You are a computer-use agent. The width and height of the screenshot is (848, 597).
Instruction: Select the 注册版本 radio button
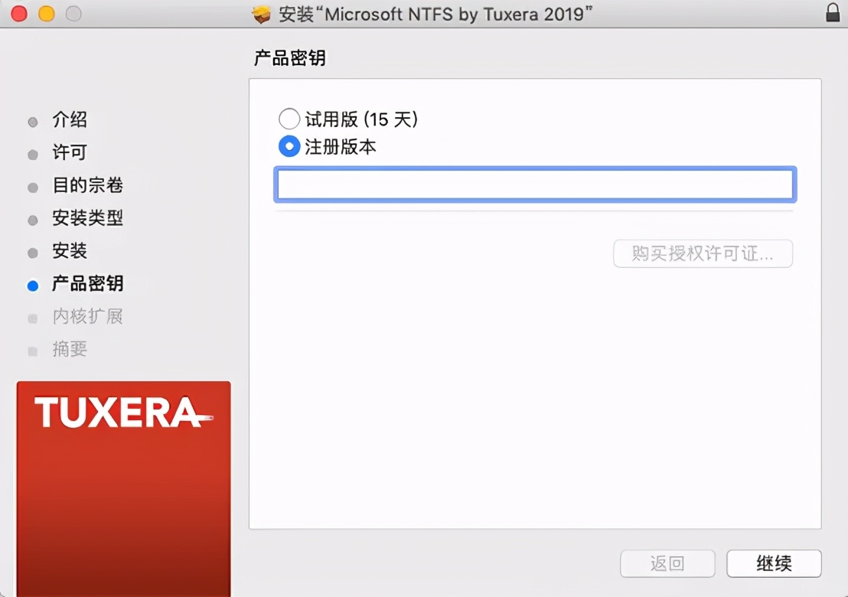(289, 146)
